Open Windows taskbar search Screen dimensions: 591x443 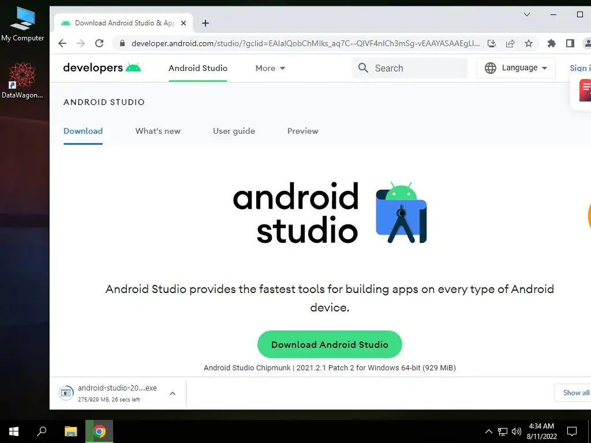point(42,431)
